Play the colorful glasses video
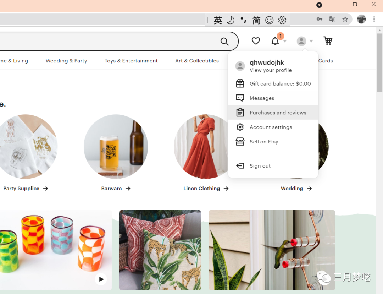 (101, 279)
